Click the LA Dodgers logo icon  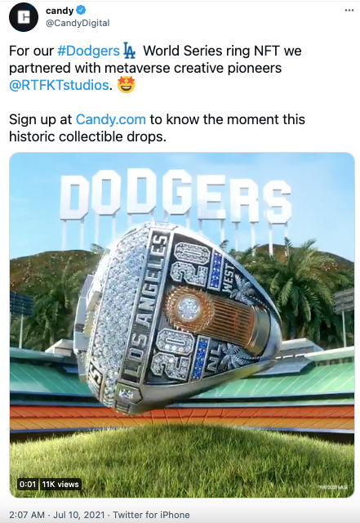129,51
